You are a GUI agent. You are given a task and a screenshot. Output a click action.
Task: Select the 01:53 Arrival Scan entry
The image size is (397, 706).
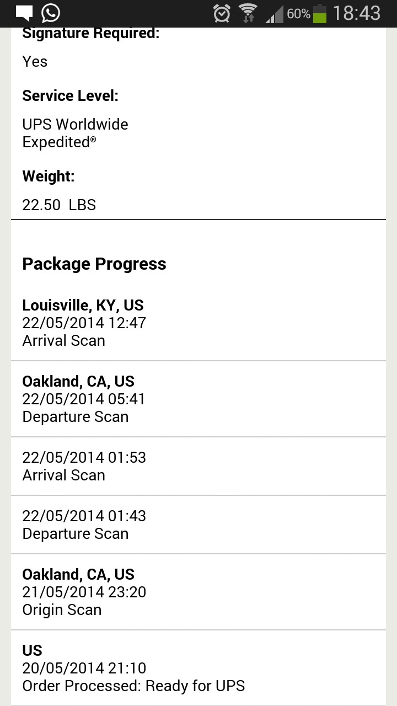[198, 466]
